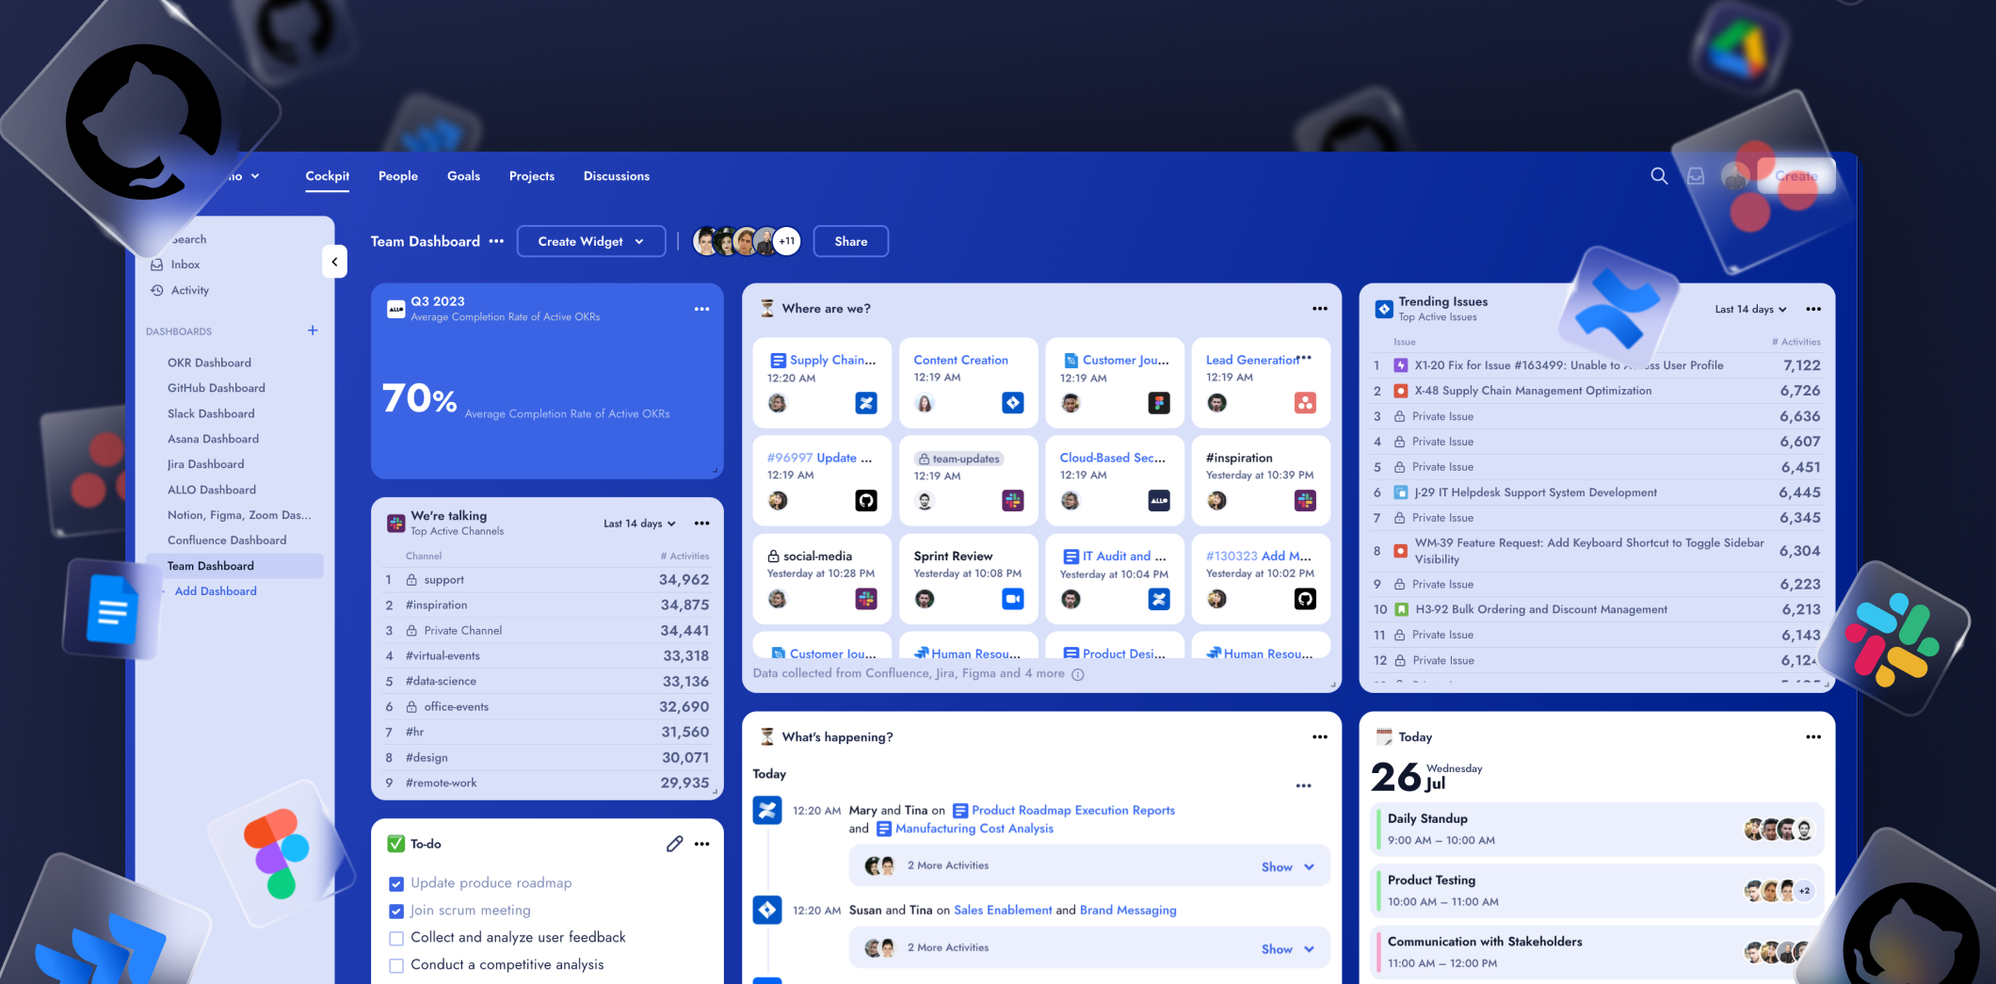Click the info icon next to 'Data collected from Confluence'

tap(1077, 674)
